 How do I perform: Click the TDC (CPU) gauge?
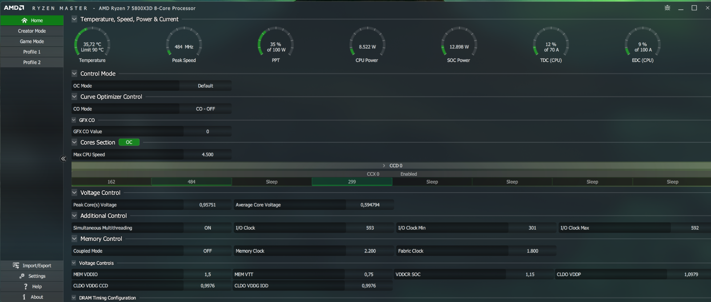point(551,45)
